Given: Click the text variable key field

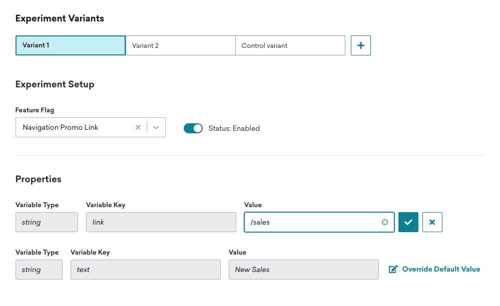Looking at the screenshot, I should (146, 270).
